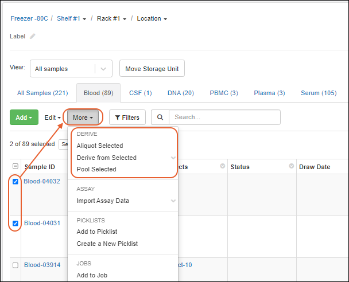This screenshot has width=349, height=282.
Task: Check the Blood-03914 row checkbox
Action: 15,265
